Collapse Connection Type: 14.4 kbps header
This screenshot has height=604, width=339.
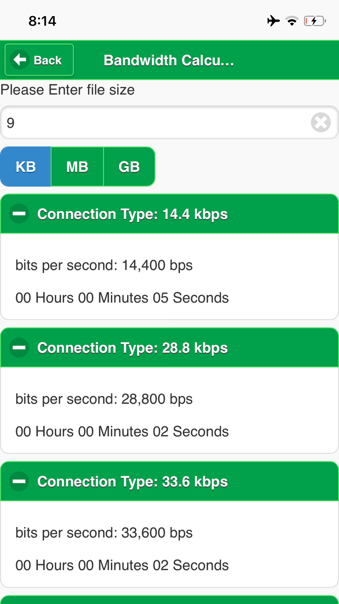132,214
